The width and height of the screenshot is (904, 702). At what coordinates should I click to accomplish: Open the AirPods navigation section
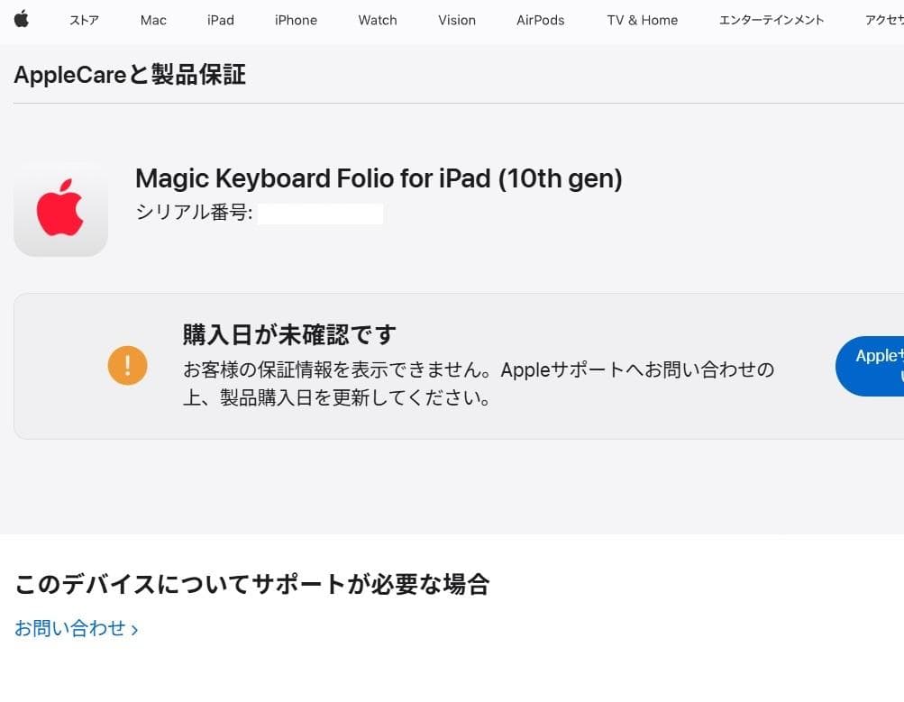click(540, 20)
